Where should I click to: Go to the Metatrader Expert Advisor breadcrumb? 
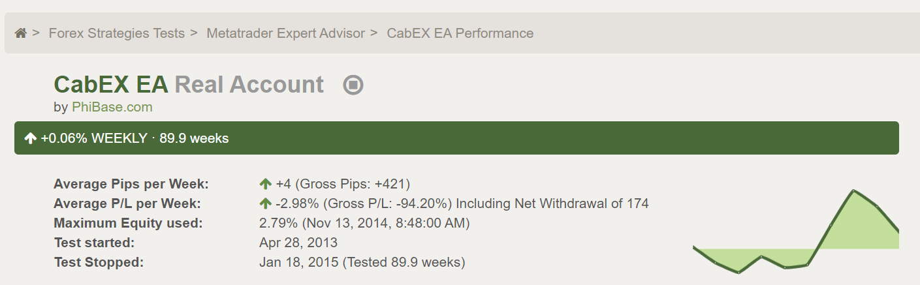point(285,33)
